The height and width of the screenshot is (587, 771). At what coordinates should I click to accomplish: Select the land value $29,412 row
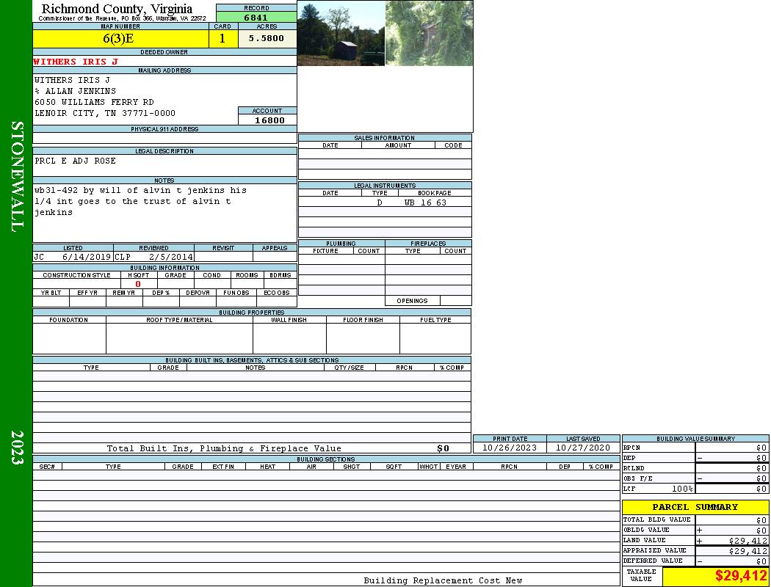click(x=695, y=541)
